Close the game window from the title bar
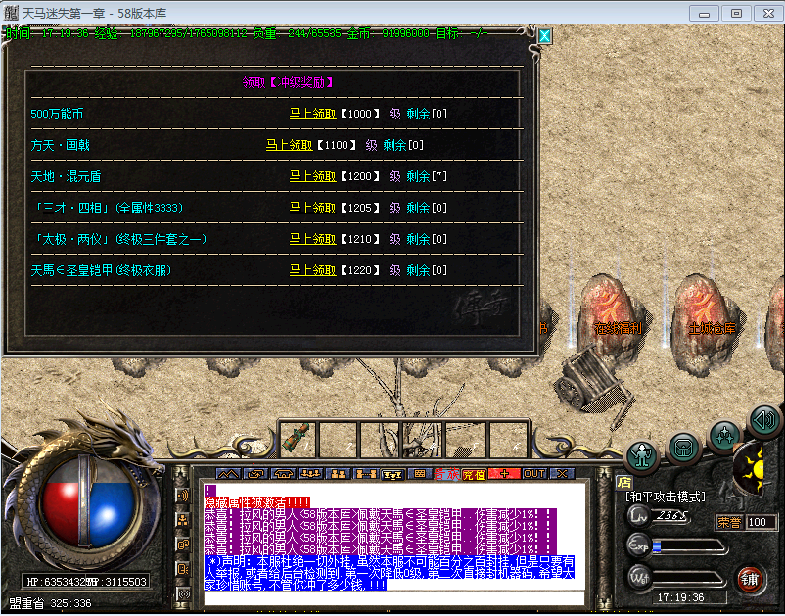Viewport: 785px width, 616px height. (x=768, y=13)
